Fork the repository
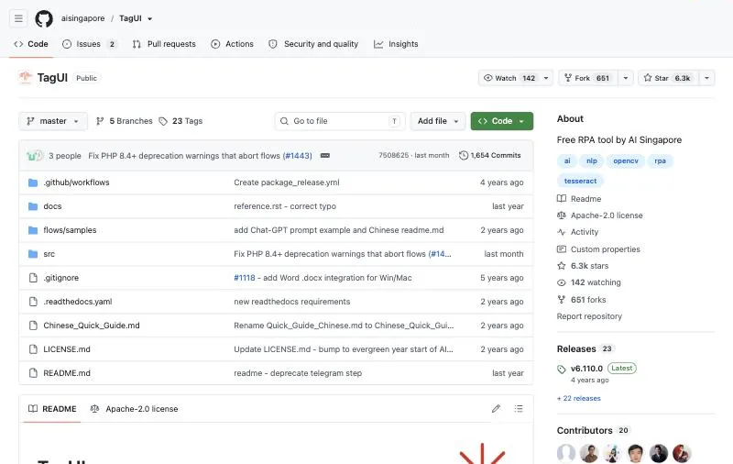The height and width of the screenshot is (464, 733). point(588,78)
